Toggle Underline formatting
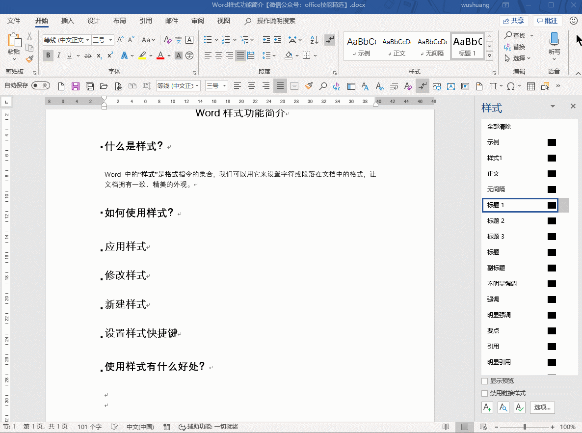Viewport: 582px width, 433px height. (x=69, y=55)
